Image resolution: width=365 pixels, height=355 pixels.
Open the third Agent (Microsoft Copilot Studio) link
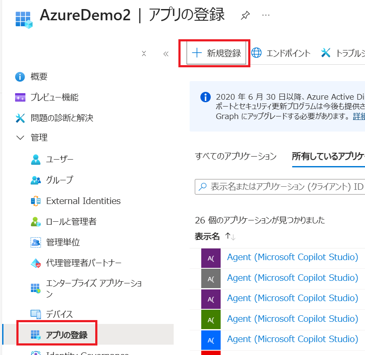[293, 298]
